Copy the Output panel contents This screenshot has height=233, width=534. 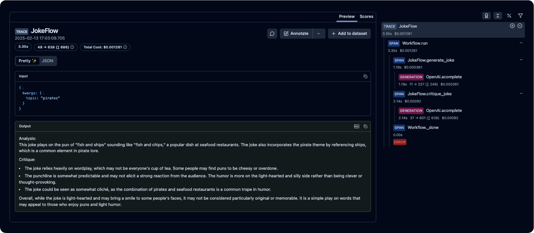point(365,126)
